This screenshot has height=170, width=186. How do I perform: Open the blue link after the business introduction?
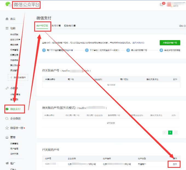[x=138, y=43]
